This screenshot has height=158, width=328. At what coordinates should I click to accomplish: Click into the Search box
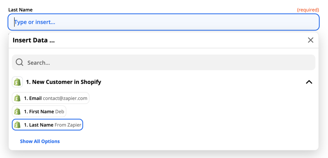coord(163,62)
